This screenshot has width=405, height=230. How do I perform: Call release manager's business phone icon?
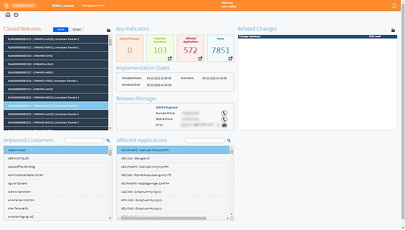click(x=224, y=113)
